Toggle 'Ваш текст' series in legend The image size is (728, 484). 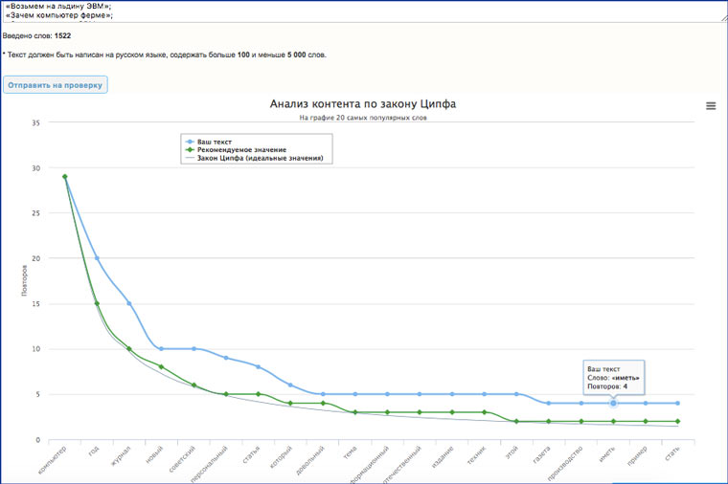(x=214, y=142)
